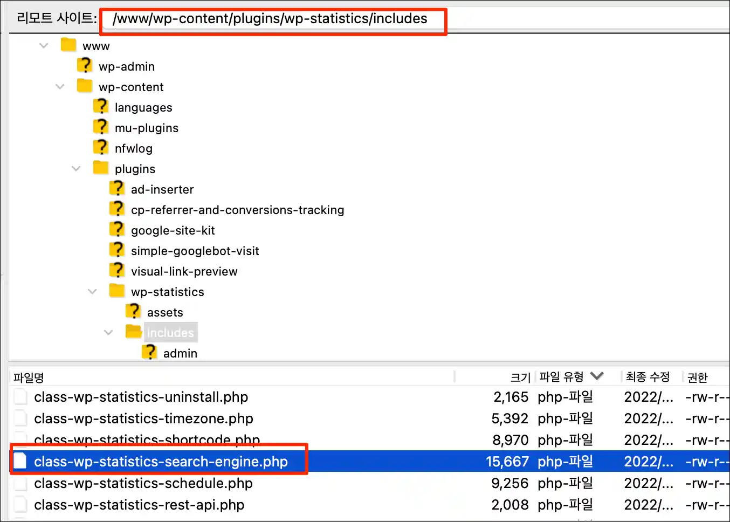Click the nfwlog unknown folder icon
This screenshot has width=730, height=522.
(x=101, y=147)
